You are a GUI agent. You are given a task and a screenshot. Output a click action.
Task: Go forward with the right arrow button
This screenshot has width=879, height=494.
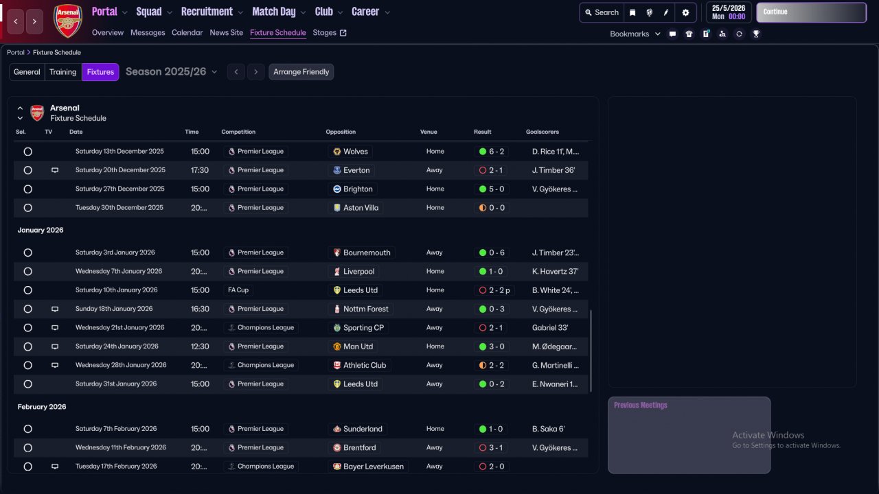(35, 21)
